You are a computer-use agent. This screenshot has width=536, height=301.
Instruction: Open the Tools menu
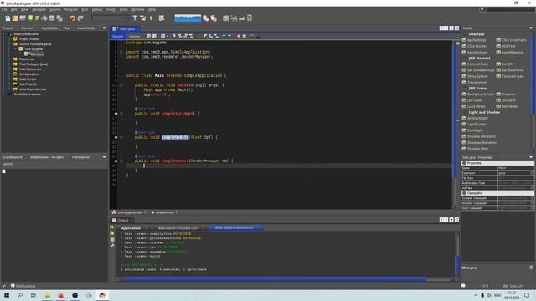click(x=123, y=9)
